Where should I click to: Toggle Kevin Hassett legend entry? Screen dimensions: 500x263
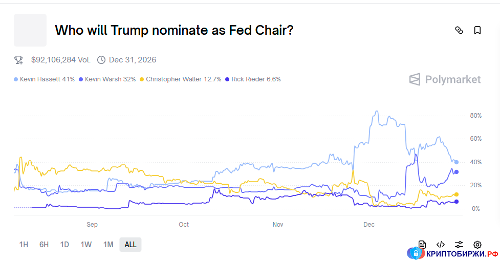pyautogui.click(x=45, y=79)
